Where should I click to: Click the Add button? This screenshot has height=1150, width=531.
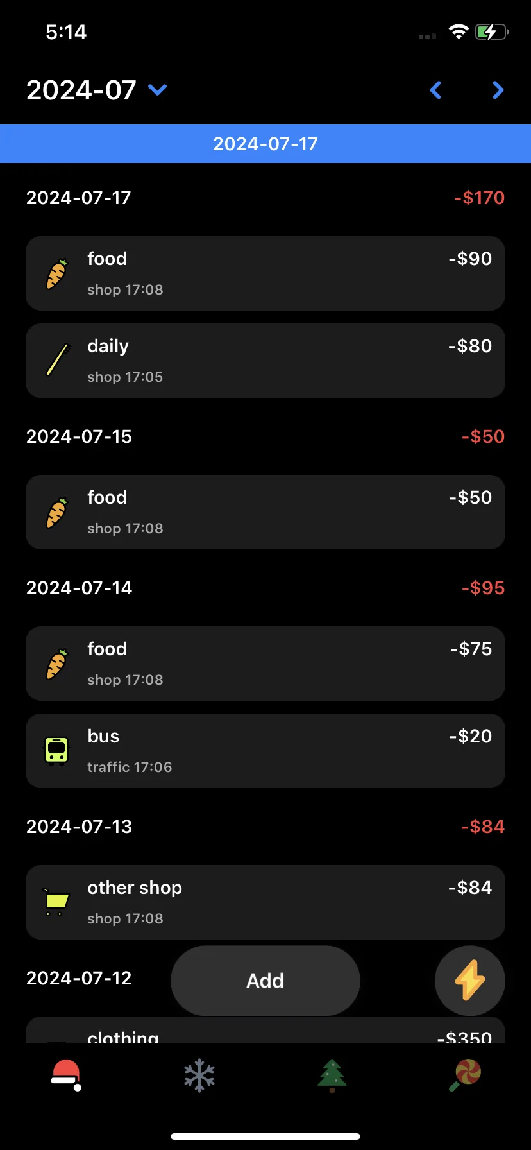click(265, 981)
